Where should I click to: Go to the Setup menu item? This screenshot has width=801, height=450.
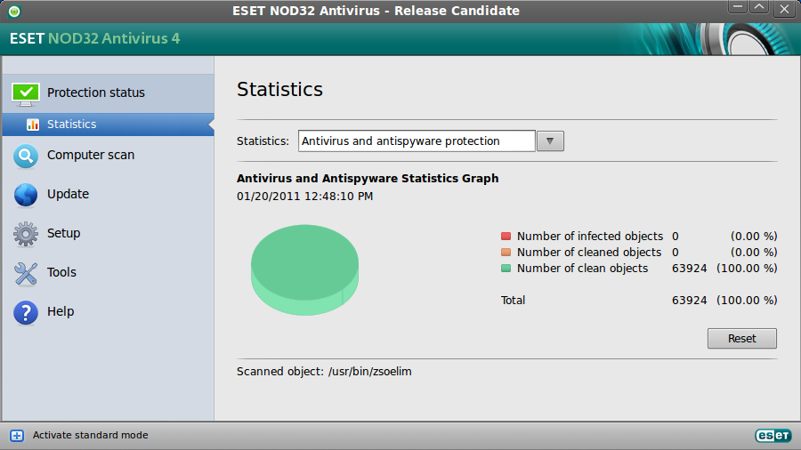pos(64,233)
